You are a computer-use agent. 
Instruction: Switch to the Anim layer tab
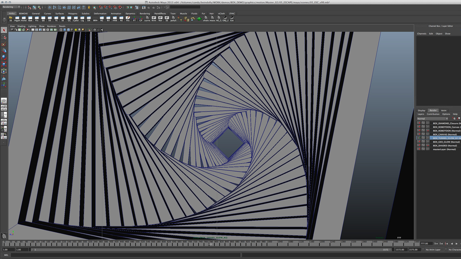click(444, 110)
